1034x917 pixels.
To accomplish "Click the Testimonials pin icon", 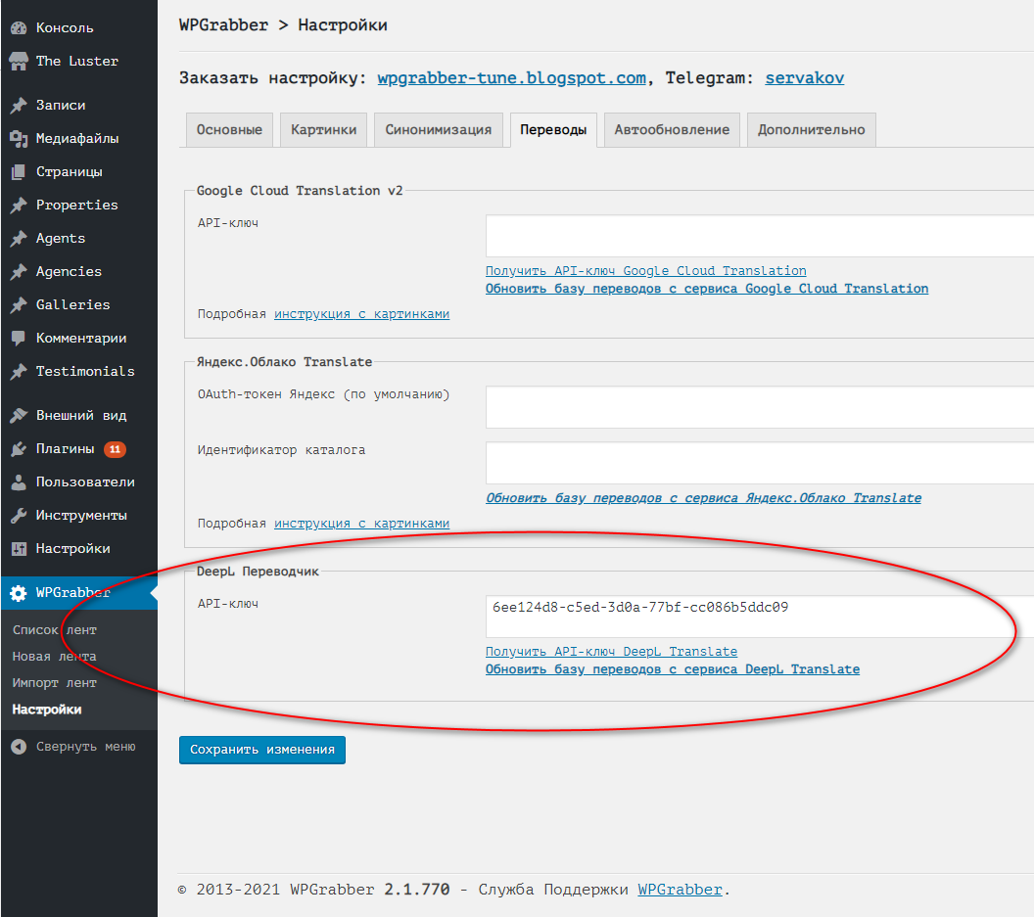I will pos(19,372).
